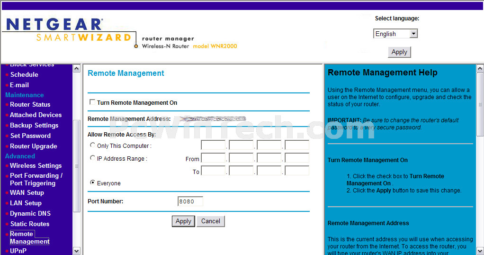Click first octet of To IP address
The image size is (484, 255).
(213, 171)
